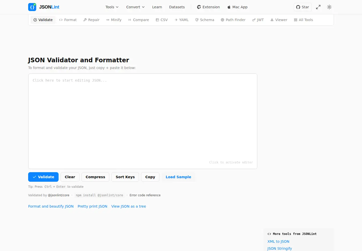The width and height of the screenshot is (362, 251).
Task: Switch to the JWT tab
Action: pos(258,20)
